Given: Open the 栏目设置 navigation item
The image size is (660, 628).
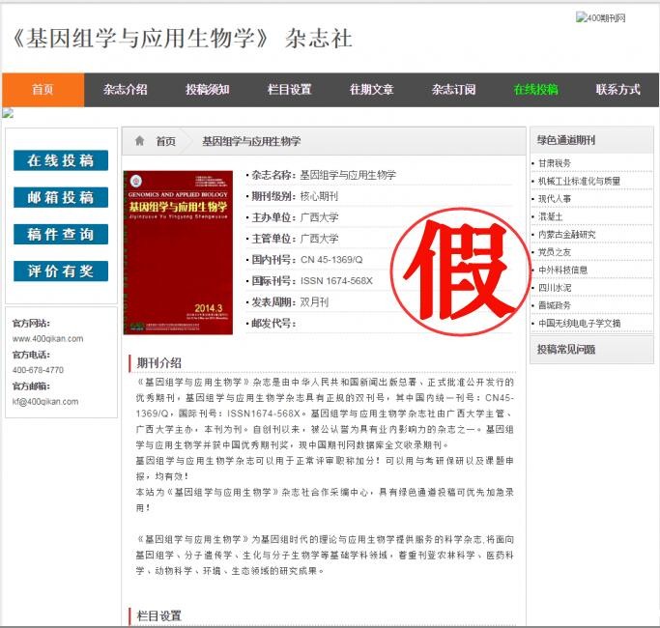Looking at the screenshot, I should pyautogui.click(x=290, y=90).
